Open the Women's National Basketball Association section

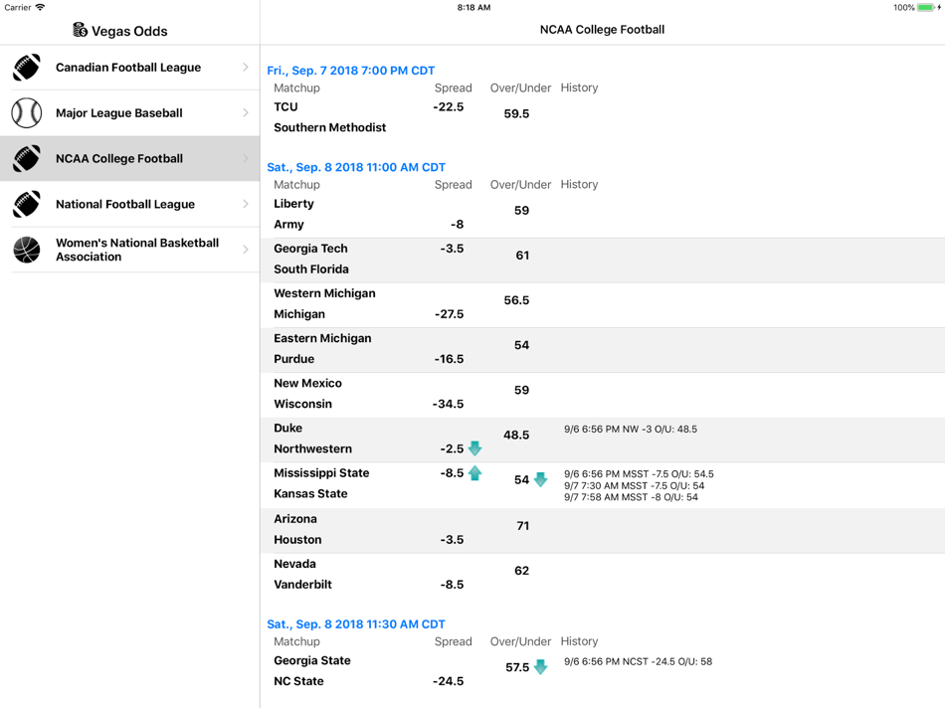(129, 250)
